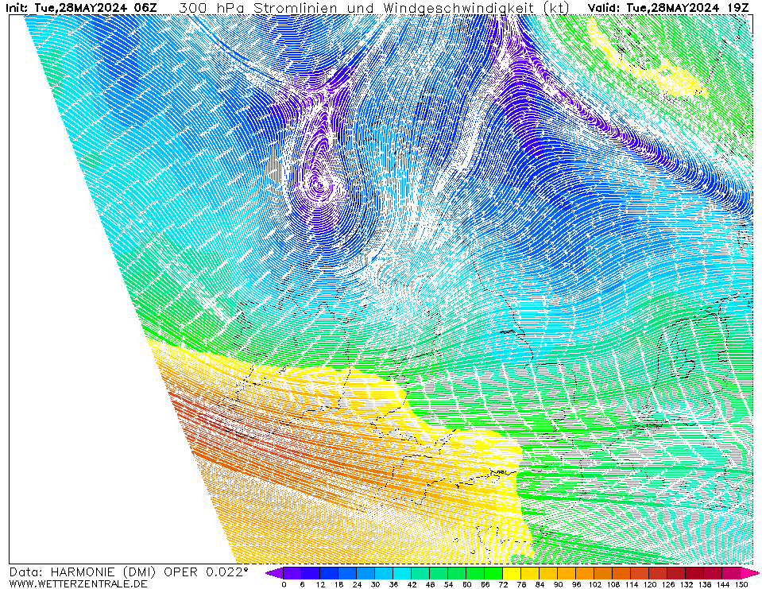762x589 pixels.
Task: Select the bright green swatch between 66 and 72
Action: pos(493,572)
